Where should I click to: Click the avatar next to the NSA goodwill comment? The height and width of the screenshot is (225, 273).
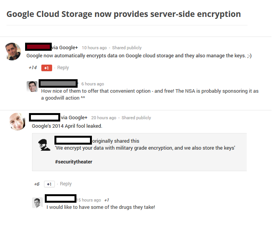point(32,87)
